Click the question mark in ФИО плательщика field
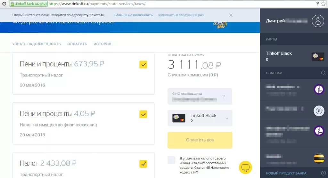Image resolution: width=328 pixels, height=178 pixels. [224, 96]
